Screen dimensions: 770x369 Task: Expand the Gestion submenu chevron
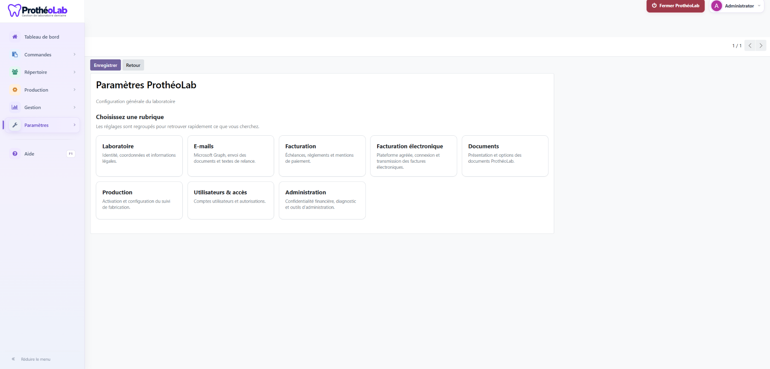[x=74, y=107]
